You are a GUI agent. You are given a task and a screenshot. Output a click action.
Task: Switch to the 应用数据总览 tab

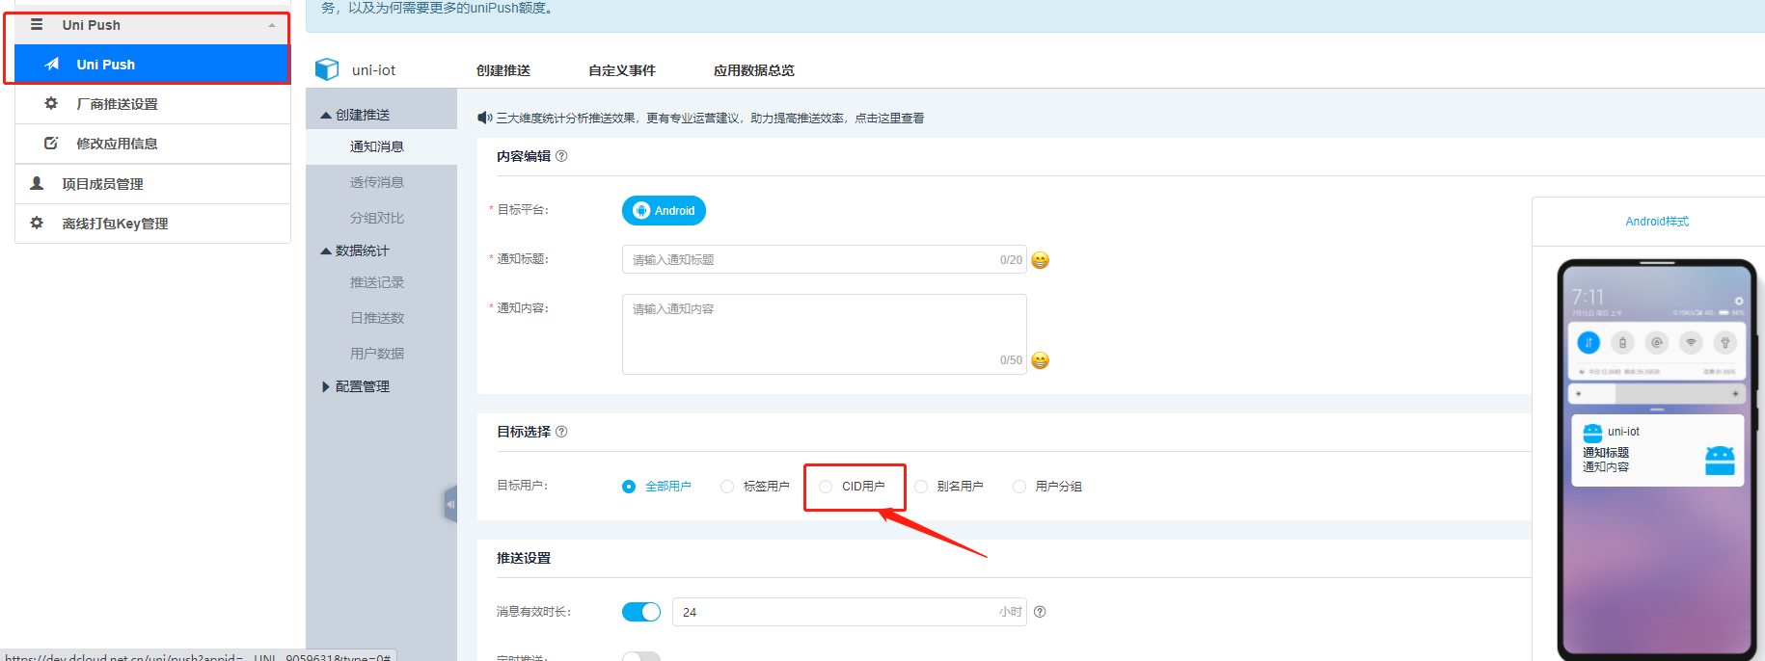754,70
